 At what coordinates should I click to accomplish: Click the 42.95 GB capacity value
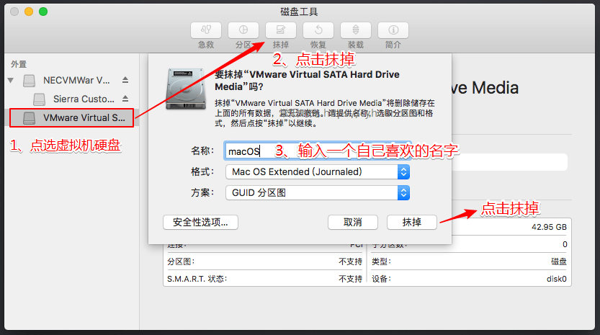tap(549, 227)
